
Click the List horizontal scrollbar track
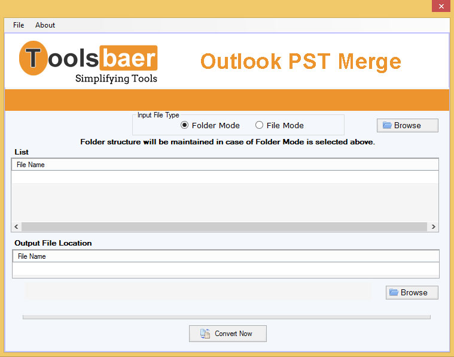(x=225, y=227)
